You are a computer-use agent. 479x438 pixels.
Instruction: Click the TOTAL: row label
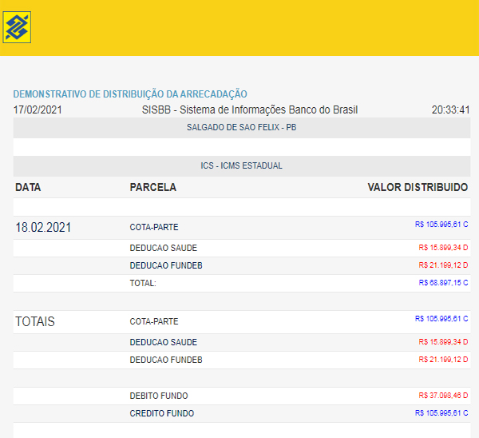[x=143, y=283]
